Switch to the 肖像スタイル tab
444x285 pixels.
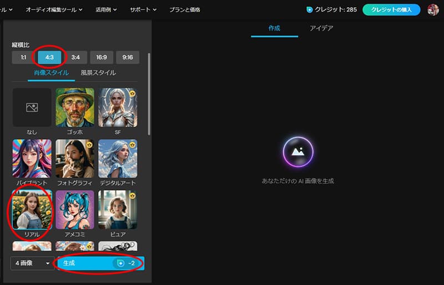coord(51,73)
